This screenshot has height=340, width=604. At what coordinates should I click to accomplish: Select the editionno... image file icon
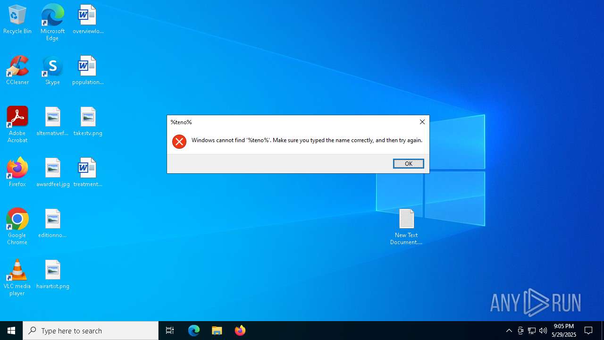[x=52, y=224]
